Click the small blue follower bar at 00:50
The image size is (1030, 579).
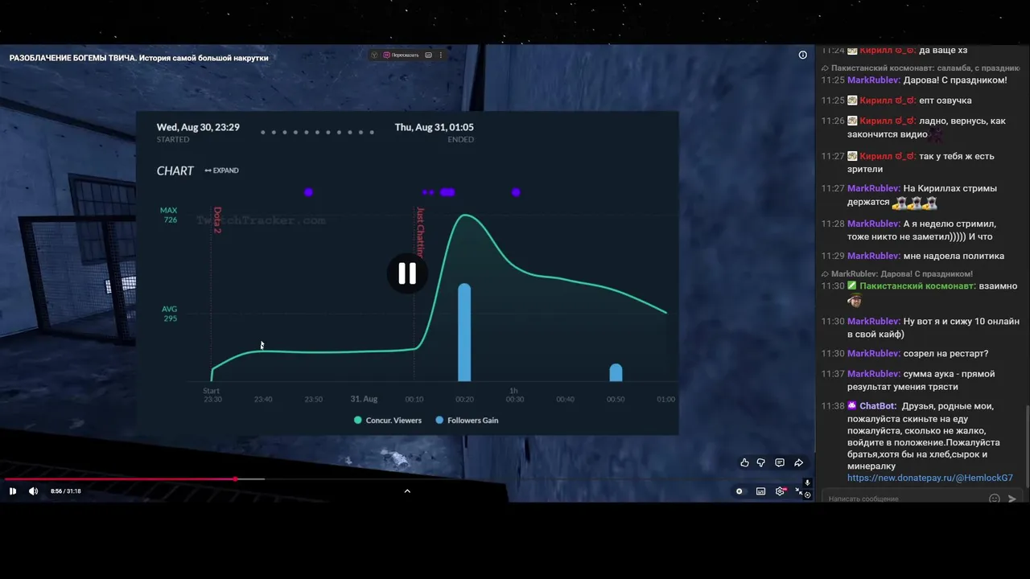(x=616, y=372)
